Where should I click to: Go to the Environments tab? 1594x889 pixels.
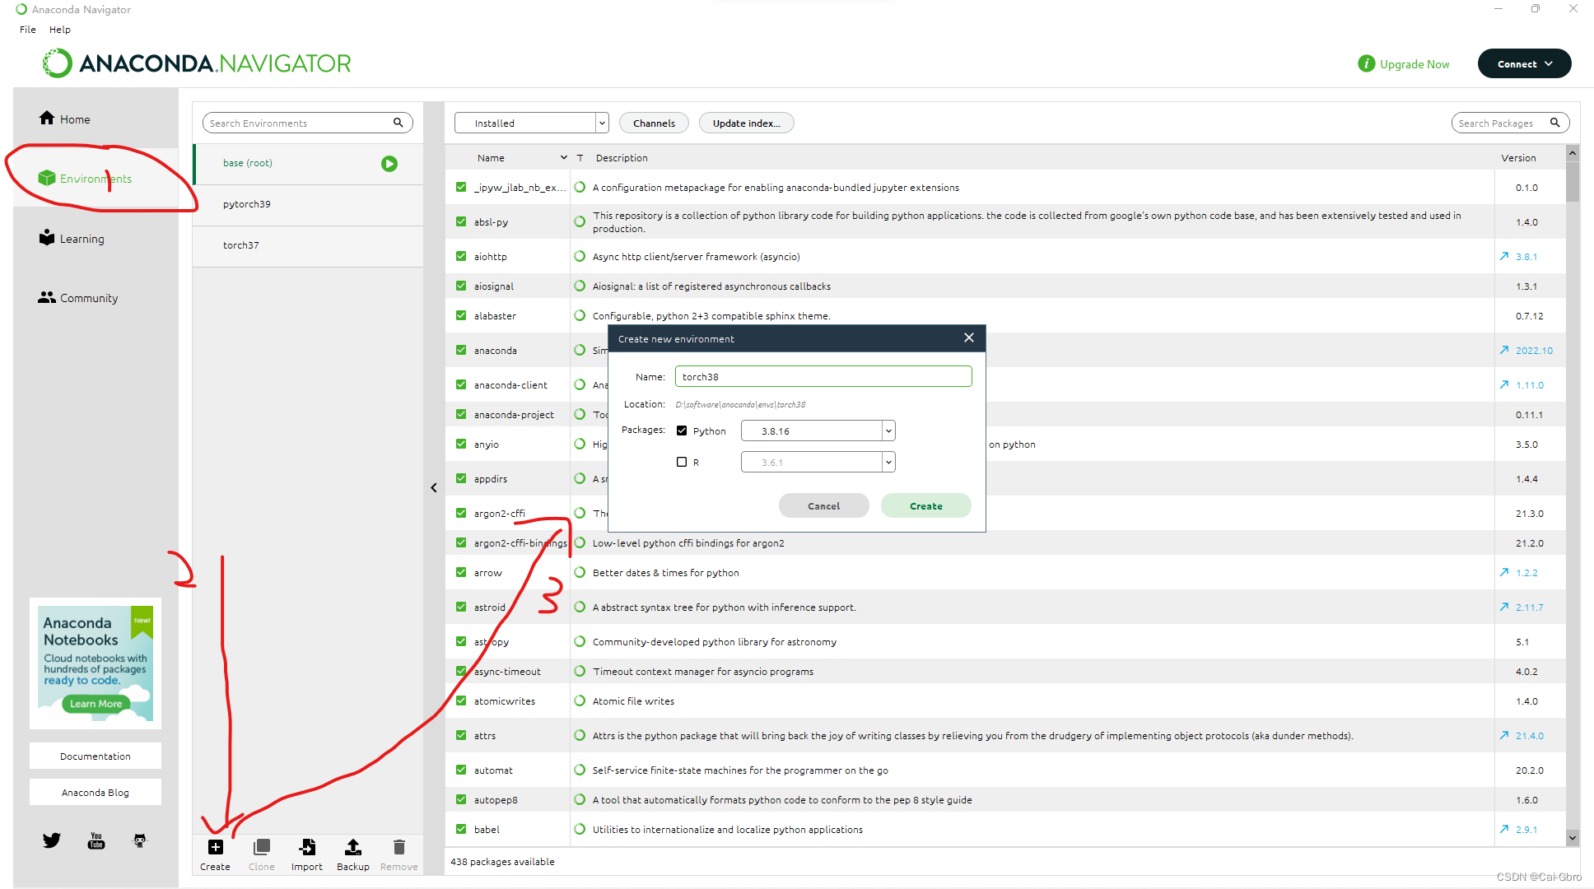pyautogui.click(x=96, y=178)
